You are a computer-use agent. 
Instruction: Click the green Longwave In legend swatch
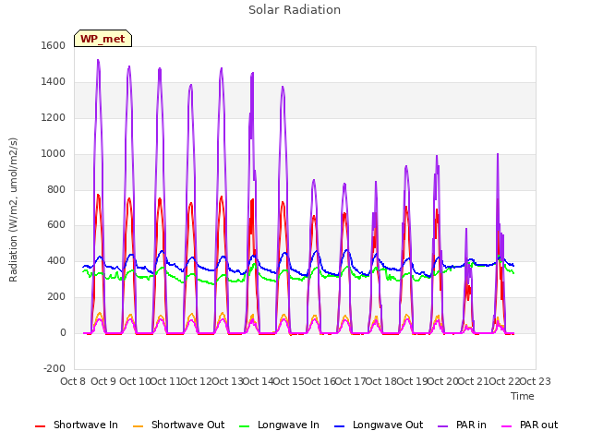point(244,426)
